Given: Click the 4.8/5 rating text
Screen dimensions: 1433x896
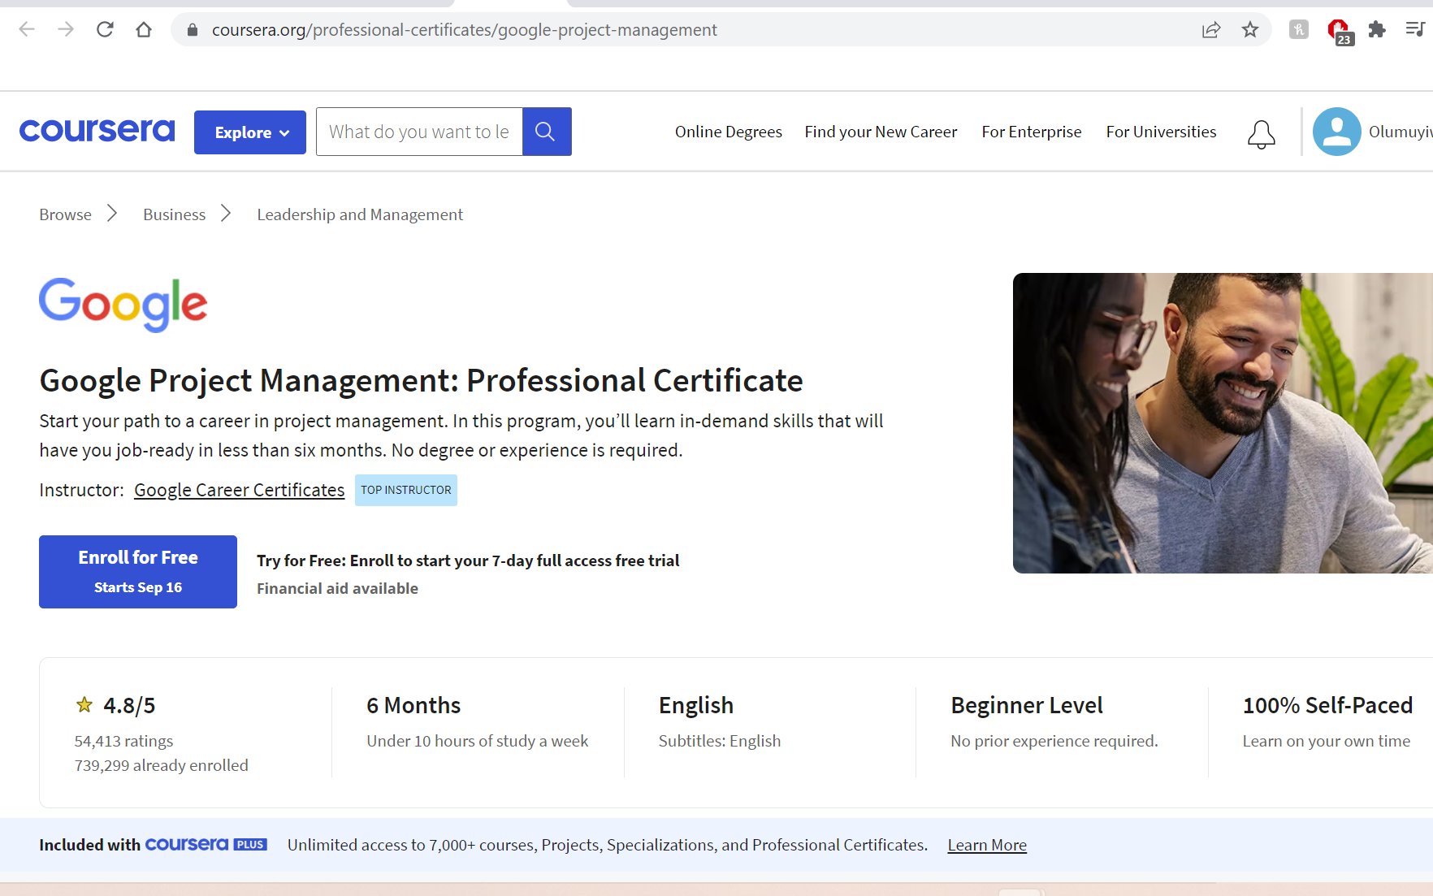Looking at the screenshot, I should (x=129, y=705).
